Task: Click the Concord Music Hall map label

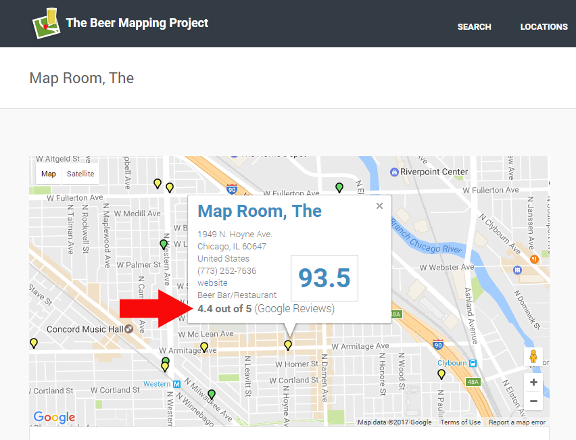Action: (x=85, y=329)
